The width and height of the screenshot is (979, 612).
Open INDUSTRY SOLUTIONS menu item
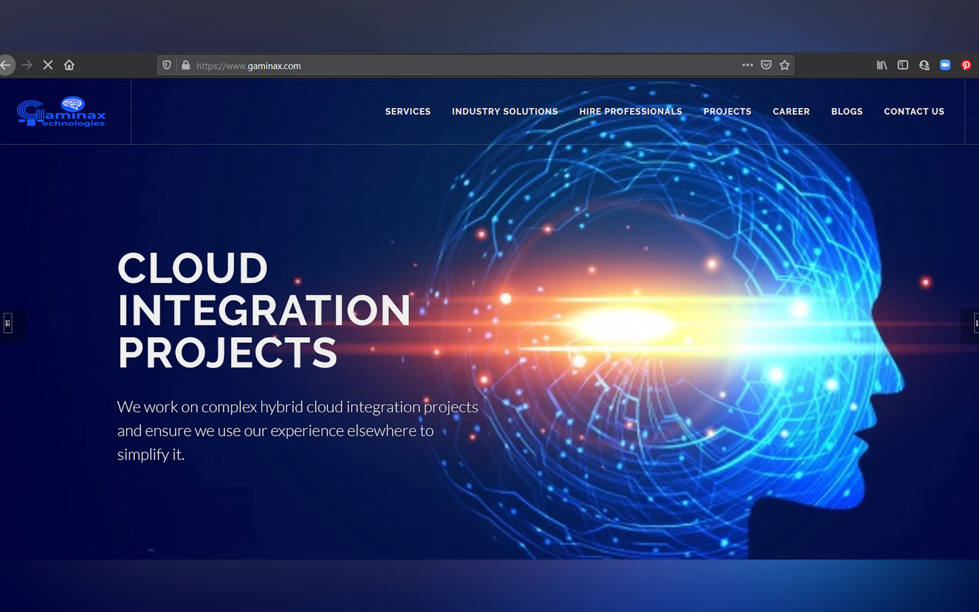tap(505, 111)
